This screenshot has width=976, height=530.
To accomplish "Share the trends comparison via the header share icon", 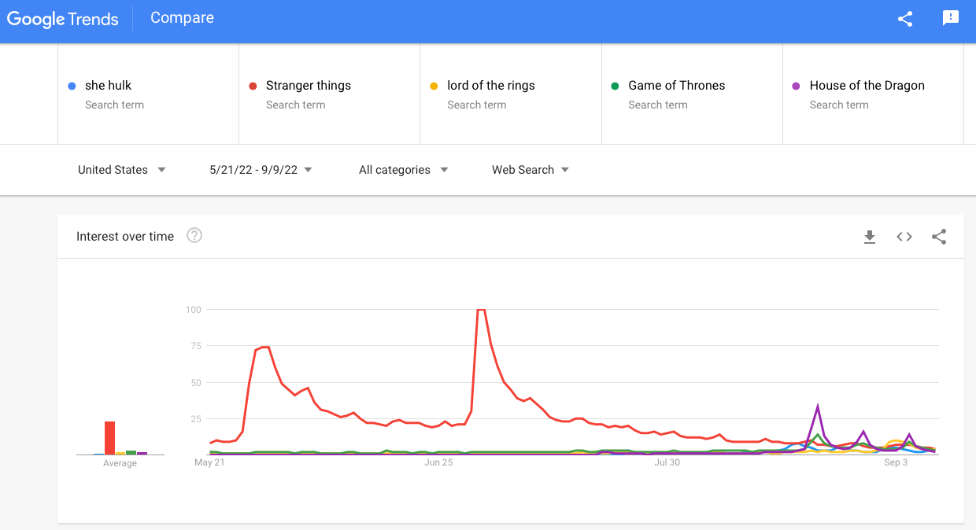I will (904, 19).
